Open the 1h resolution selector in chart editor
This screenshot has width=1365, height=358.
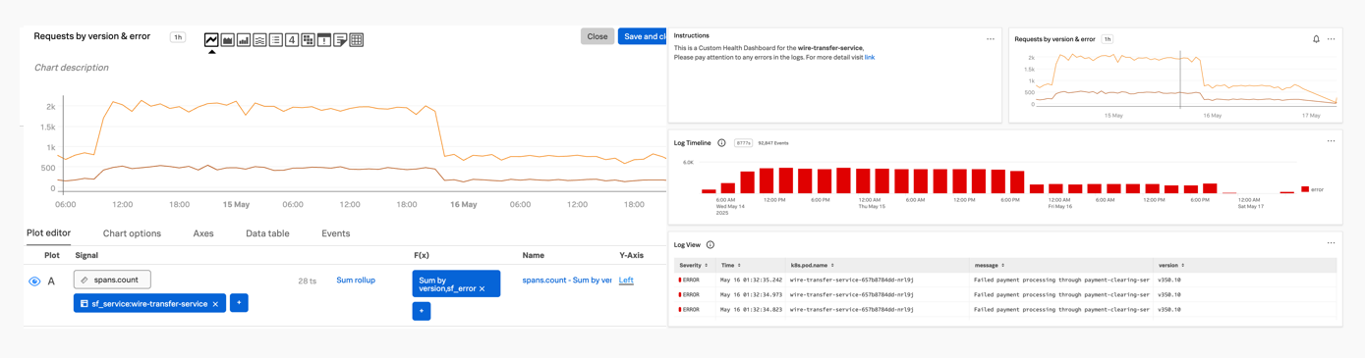[x=178, y=37]
